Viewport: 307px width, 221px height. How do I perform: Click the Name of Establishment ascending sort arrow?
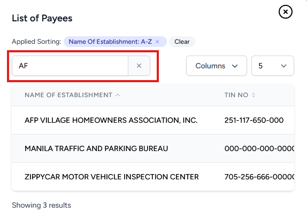click(x=118, y=95)
